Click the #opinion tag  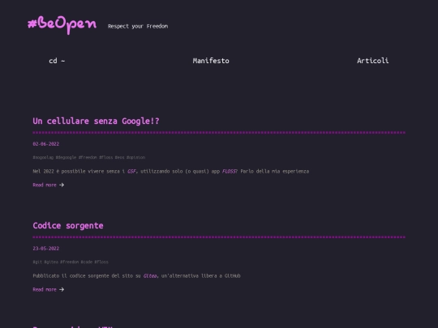pyautogui.click(x=135, y=158)
